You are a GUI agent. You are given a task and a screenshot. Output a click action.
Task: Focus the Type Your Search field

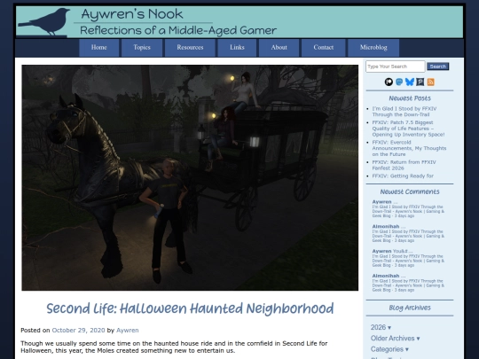396,66
